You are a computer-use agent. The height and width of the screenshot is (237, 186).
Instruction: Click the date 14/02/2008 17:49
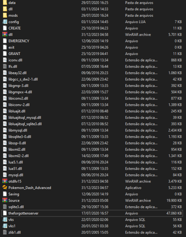point(95,156)
